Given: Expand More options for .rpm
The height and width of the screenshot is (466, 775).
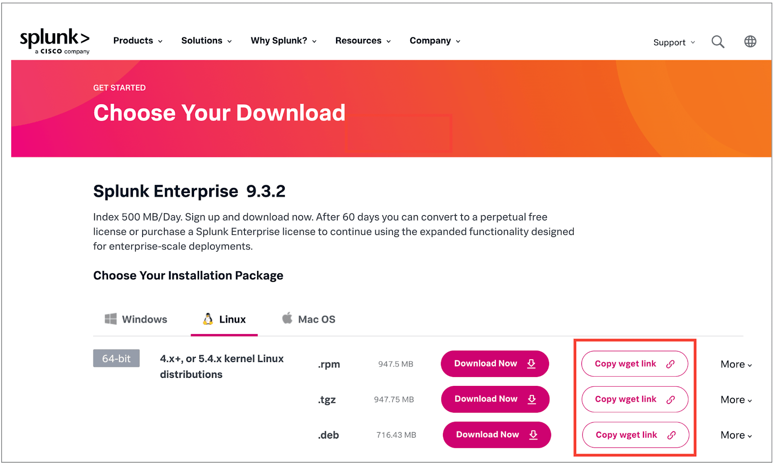Looking at the screenshot, I should (736, 364).
